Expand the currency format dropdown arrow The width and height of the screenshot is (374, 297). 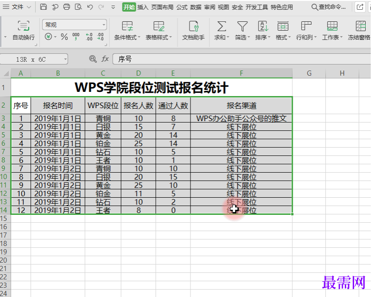point(55,37)
